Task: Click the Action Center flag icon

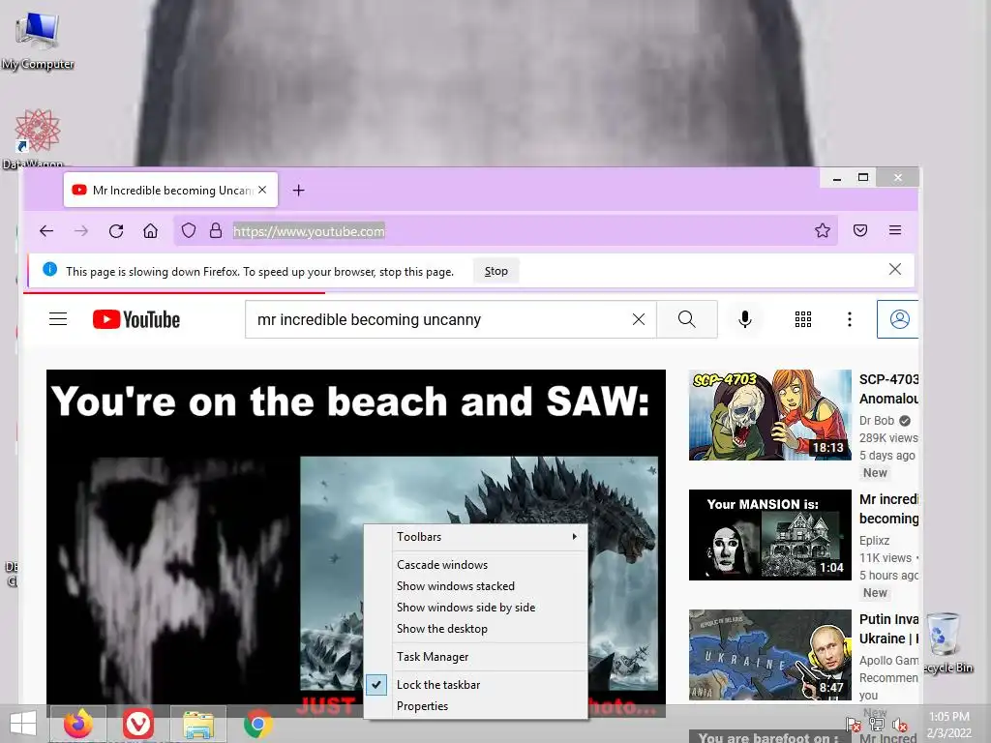Action: (x=854, y=725)
